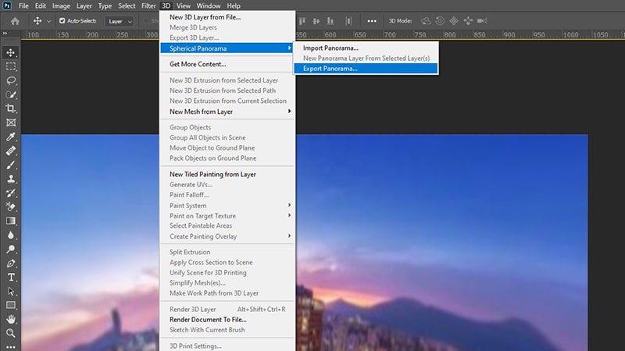The width and height of the screenshot is (625, 351).
Task: Click the 3D orbit camera mode icon
Action: tap(426, 21)
